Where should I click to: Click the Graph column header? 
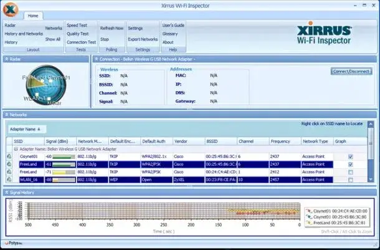[x=350, y=141]
